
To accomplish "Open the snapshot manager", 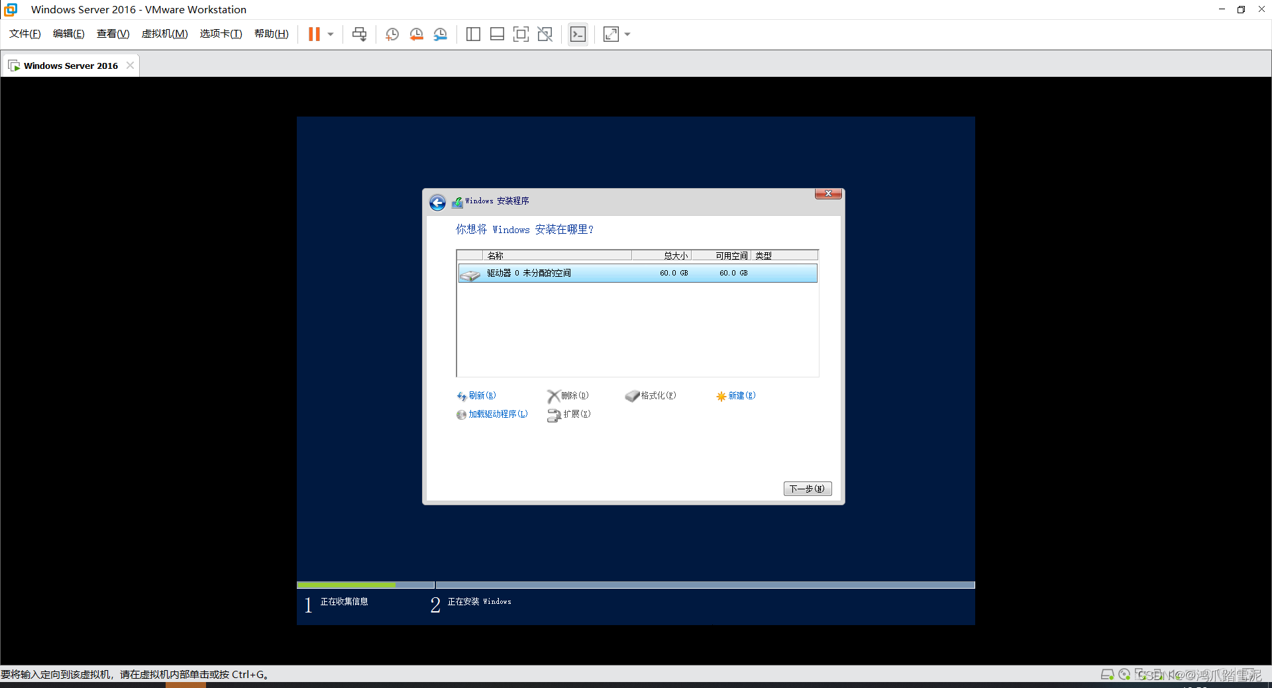I will [441, 34].
